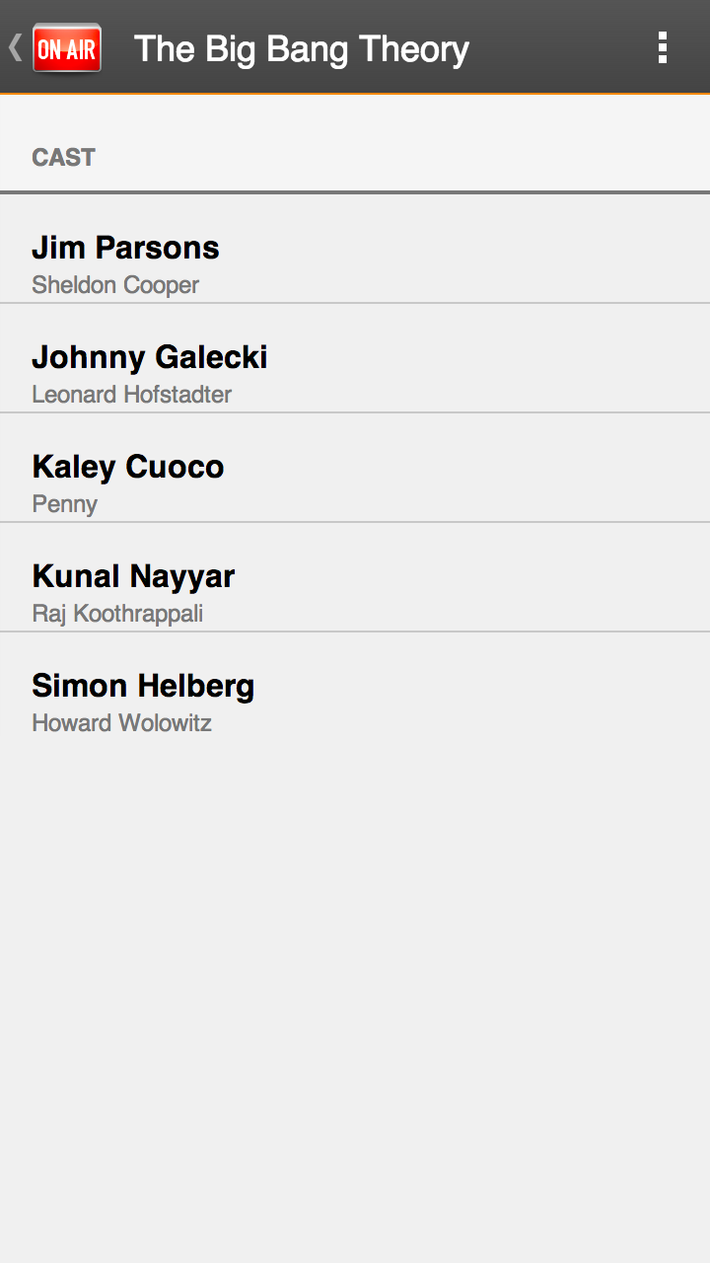Click The Big Bang Theory title
Image resolution: width=710 pixels, height=1263 pixels.
[x=301, y=48]
